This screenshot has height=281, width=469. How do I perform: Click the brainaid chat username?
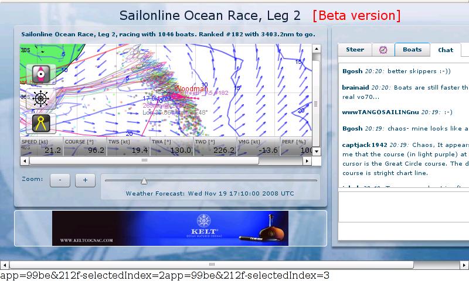point(355,87)
